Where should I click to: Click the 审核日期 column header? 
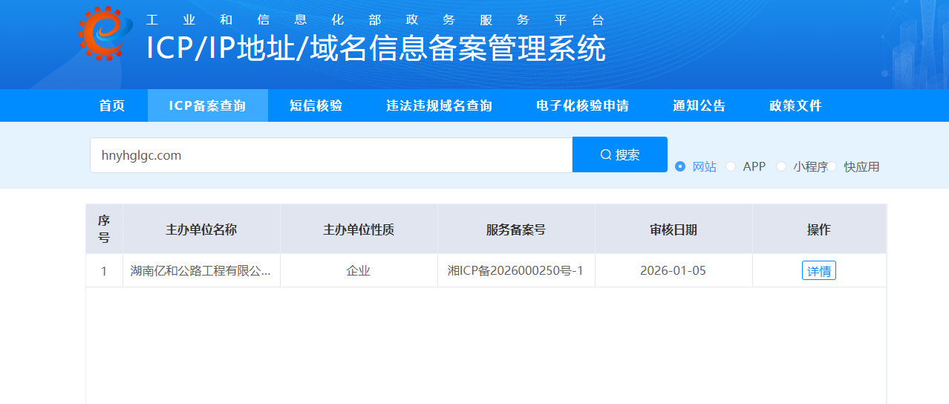674,229
